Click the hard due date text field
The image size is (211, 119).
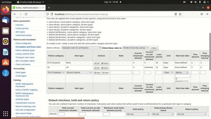click(x=182, y=76)
